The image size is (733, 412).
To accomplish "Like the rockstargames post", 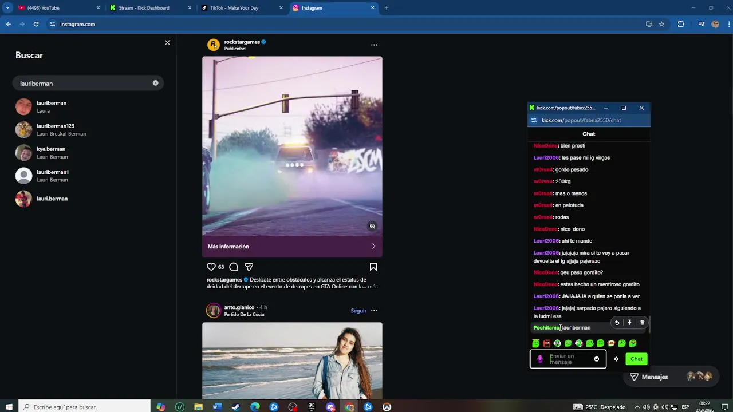I will click(x=211, y=267).
